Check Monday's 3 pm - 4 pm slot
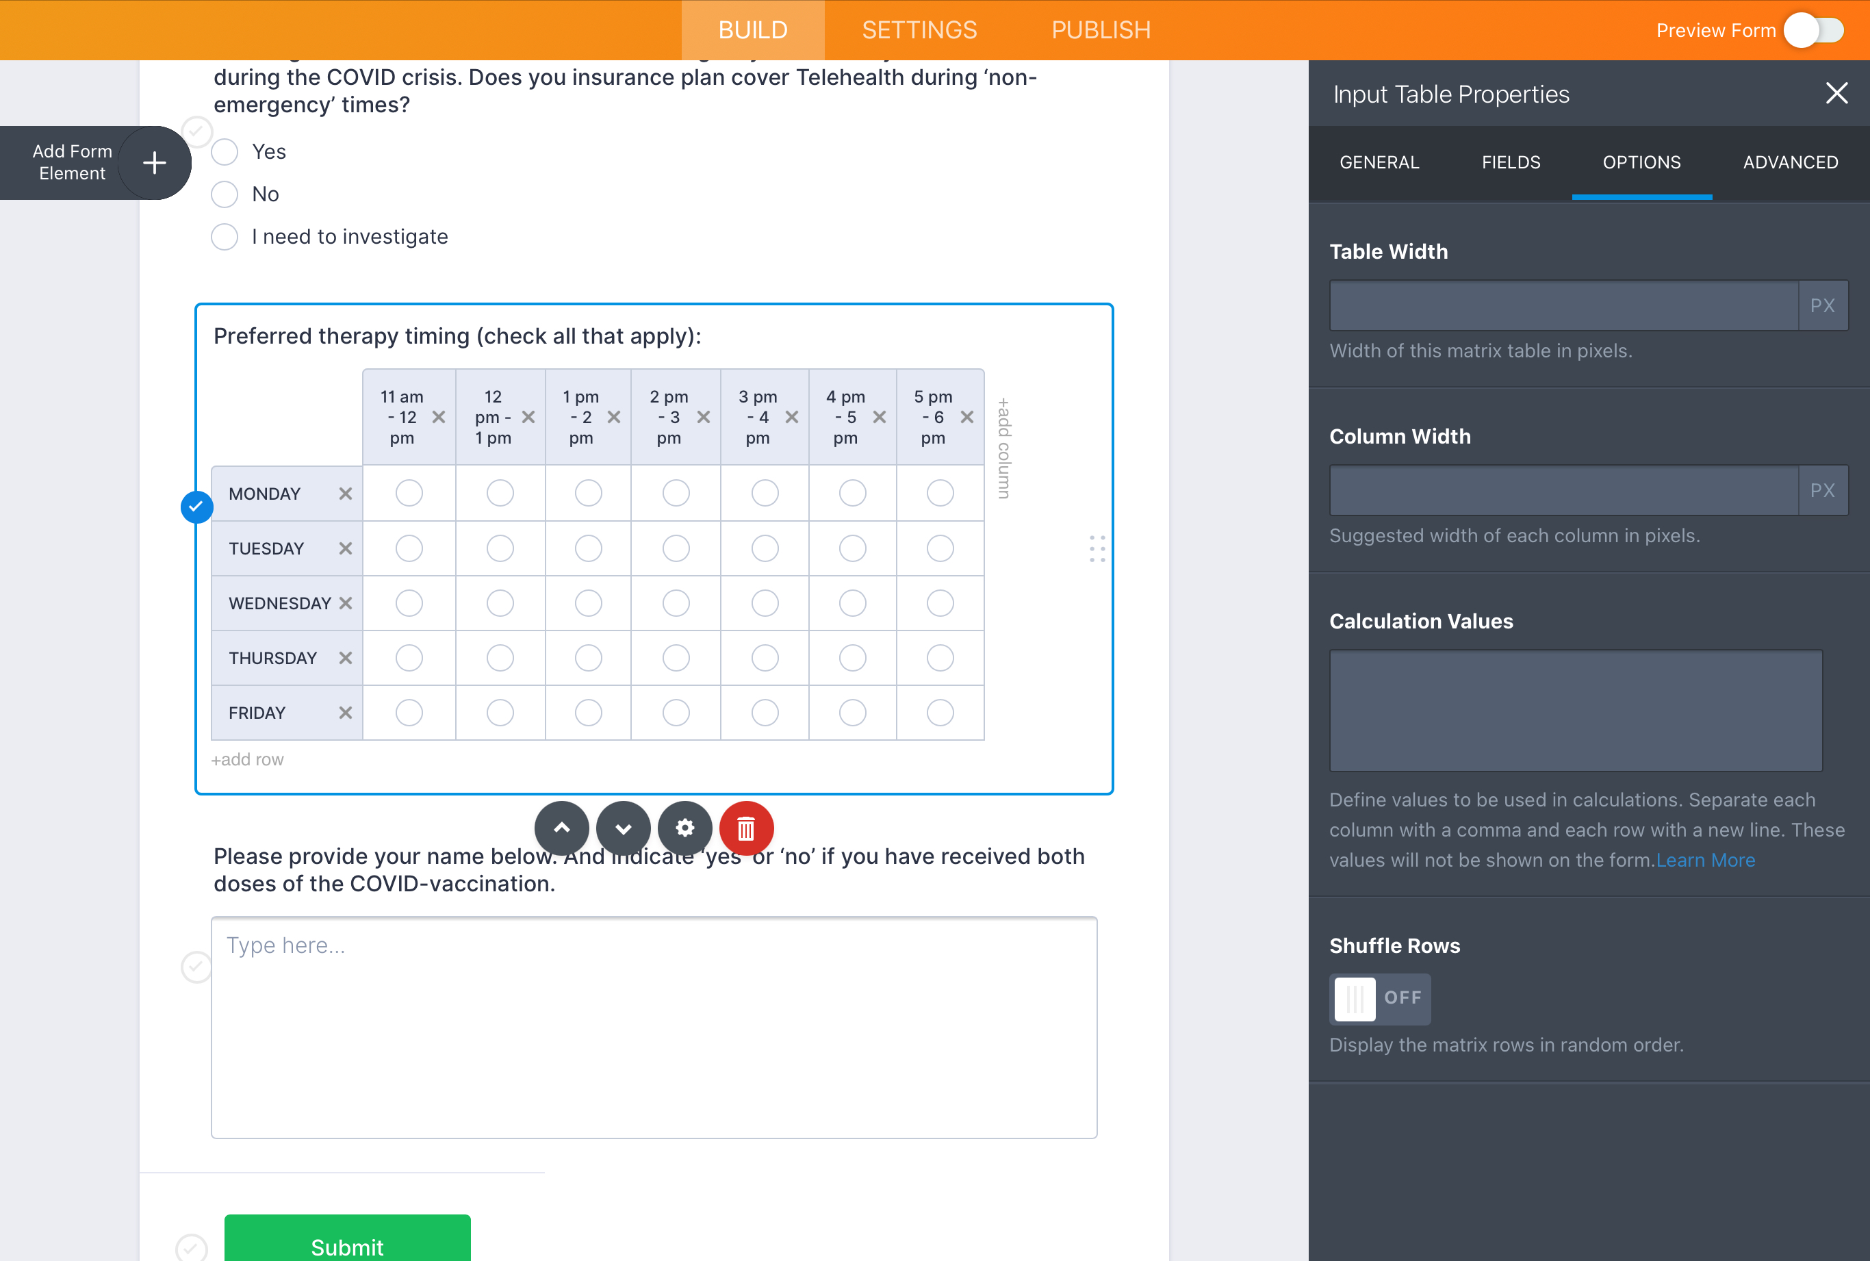Viewport: 1870px width, 1261px height. (764, 493)
